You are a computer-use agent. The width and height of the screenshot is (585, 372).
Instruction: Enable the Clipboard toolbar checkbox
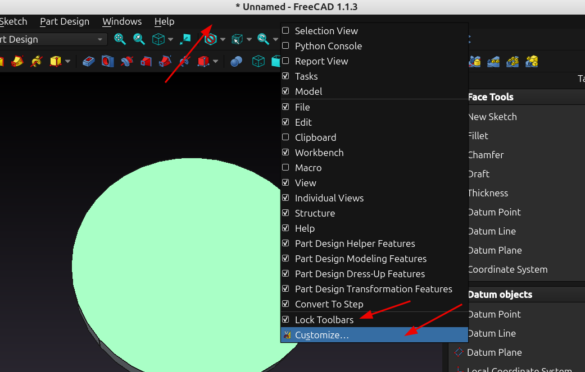coord(286,137)
